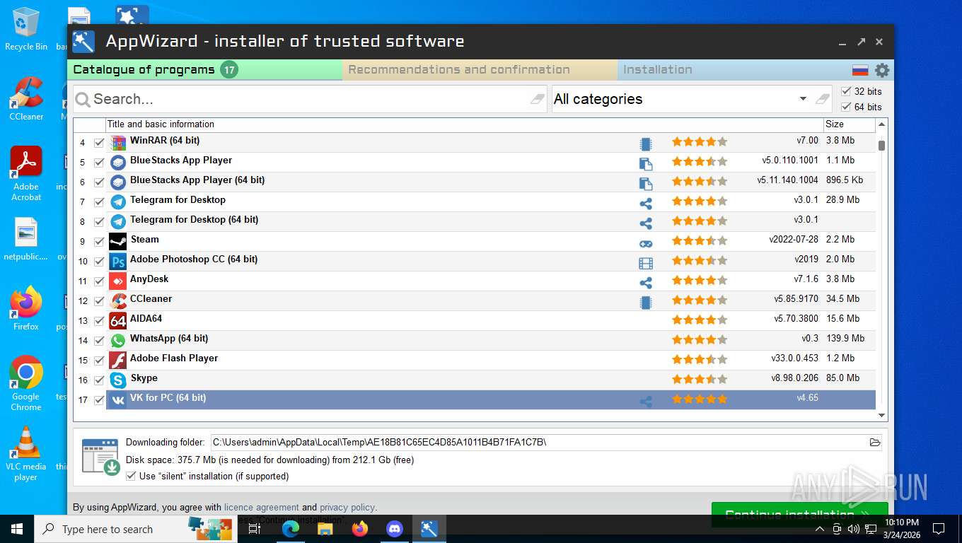
Task: Uncheck Adobe Photoshop CC selection
Action: 99,262
